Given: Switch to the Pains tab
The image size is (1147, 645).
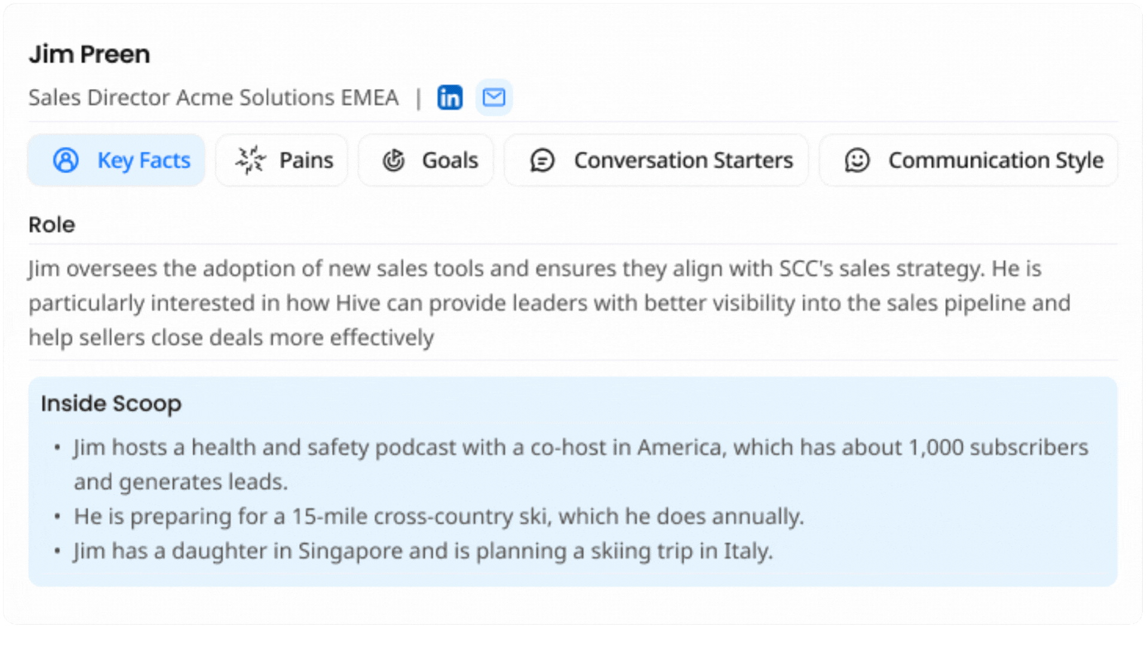Looking at the screenshot, I should 281,160.
